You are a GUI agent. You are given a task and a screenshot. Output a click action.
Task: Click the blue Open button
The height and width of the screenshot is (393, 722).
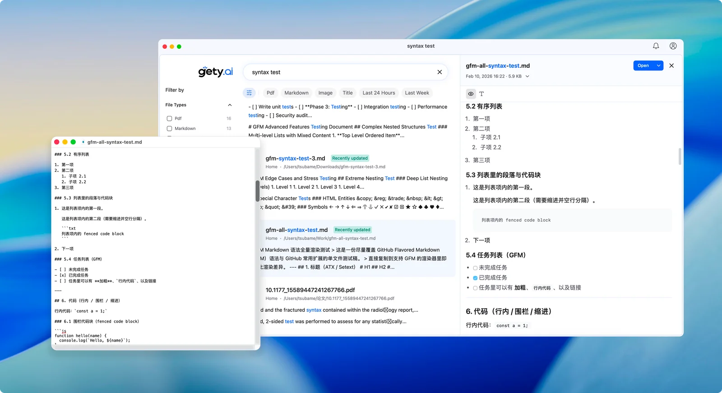(x=643, y=65)
